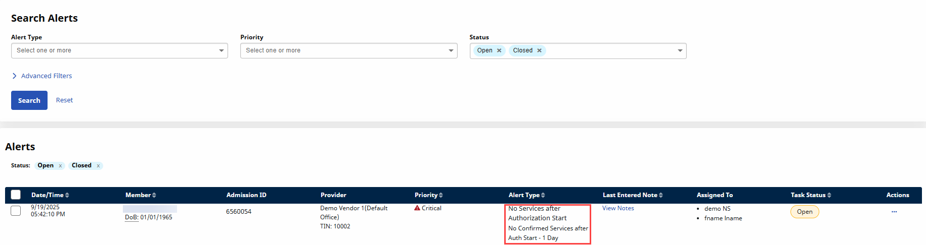Open the View Notes link

point(618,208)
